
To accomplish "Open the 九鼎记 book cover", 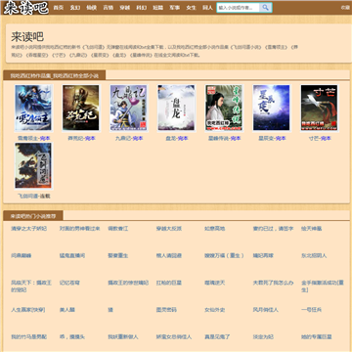I will tap(128, 108).
